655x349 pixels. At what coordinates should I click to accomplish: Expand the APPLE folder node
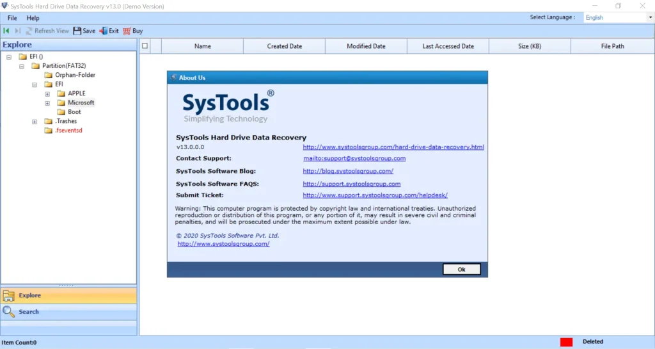tap(47, 93)
